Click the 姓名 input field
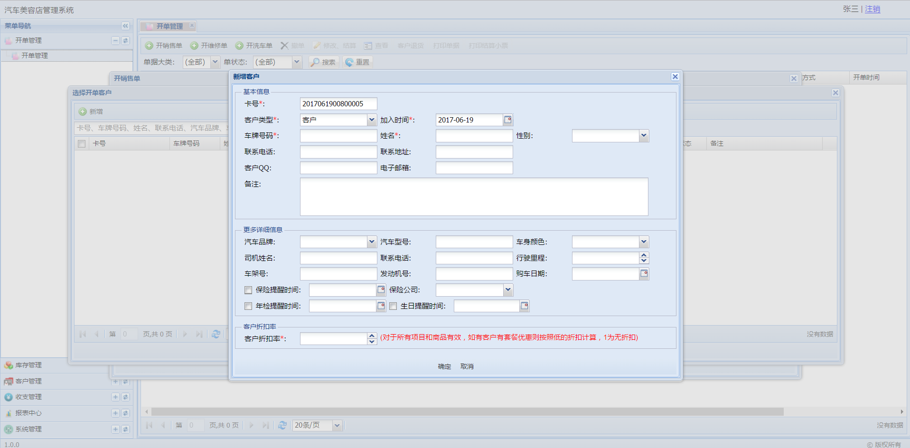 [474, 136]
